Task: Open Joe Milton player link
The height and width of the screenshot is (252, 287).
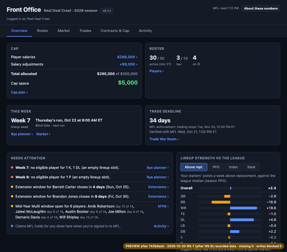Action: coord(117,212)
